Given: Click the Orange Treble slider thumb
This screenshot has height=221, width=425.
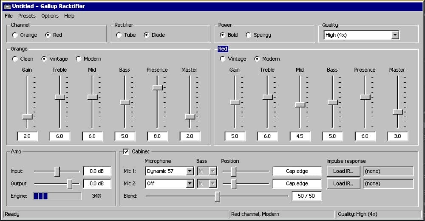Looking at the screenshot, I should tap(60, 97).
